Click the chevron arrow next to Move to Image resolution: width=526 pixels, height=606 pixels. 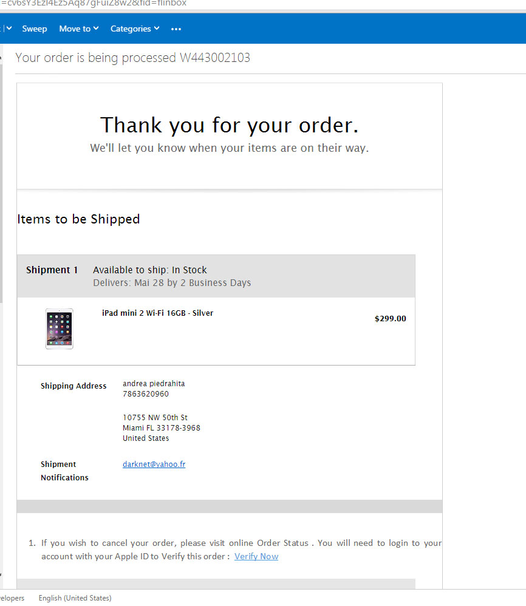96,28
